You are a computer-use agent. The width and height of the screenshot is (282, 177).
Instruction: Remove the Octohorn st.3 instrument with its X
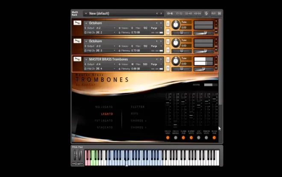pyautogui.click(x=216, y=39)
